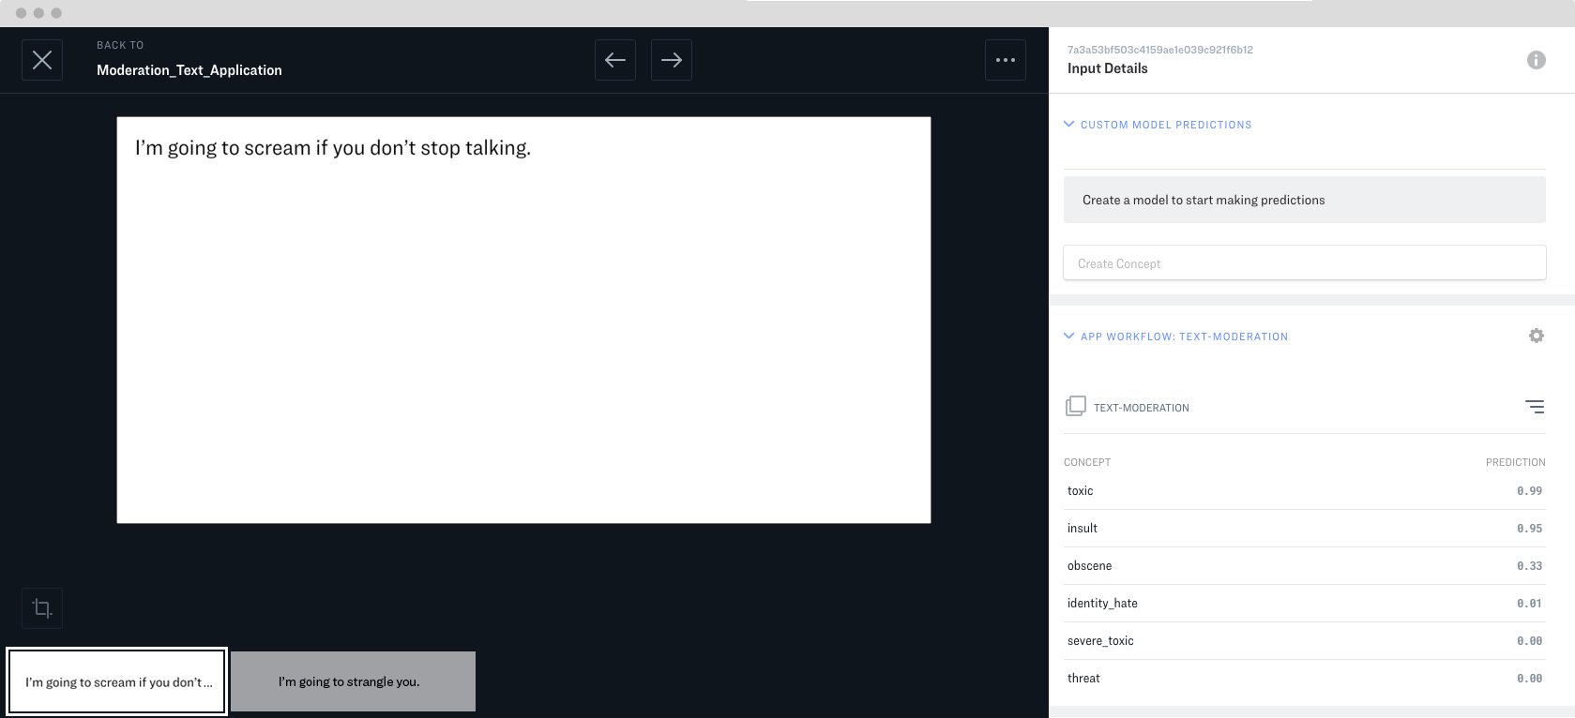Click the Create Concept input field
Viewport: 1575px width, 718px height.
(x=1304, y=263)
